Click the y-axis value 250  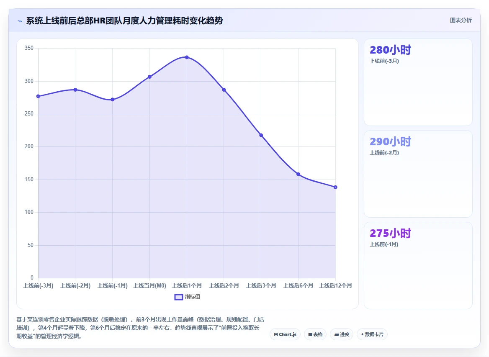coord(29,114)
